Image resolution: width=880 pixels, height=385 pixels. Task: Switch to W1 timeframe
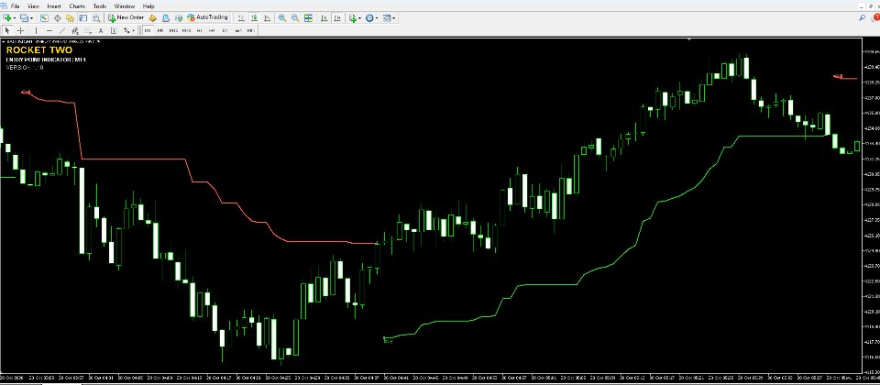pos(238,30)
